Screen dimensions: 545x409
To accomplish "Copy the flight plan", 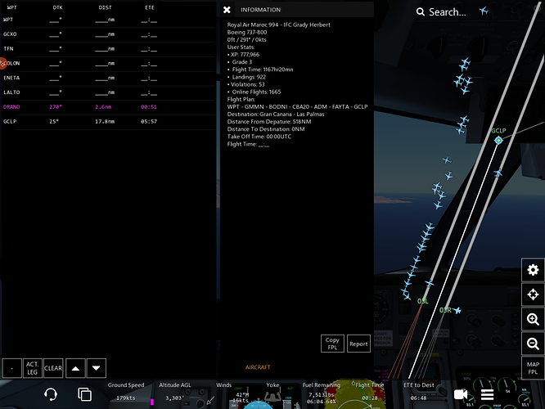I will 332,344.
